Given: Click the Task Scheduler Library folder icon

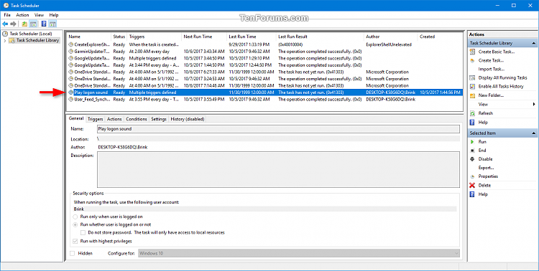Looking at the screenshot, I should tap(12, 40).
